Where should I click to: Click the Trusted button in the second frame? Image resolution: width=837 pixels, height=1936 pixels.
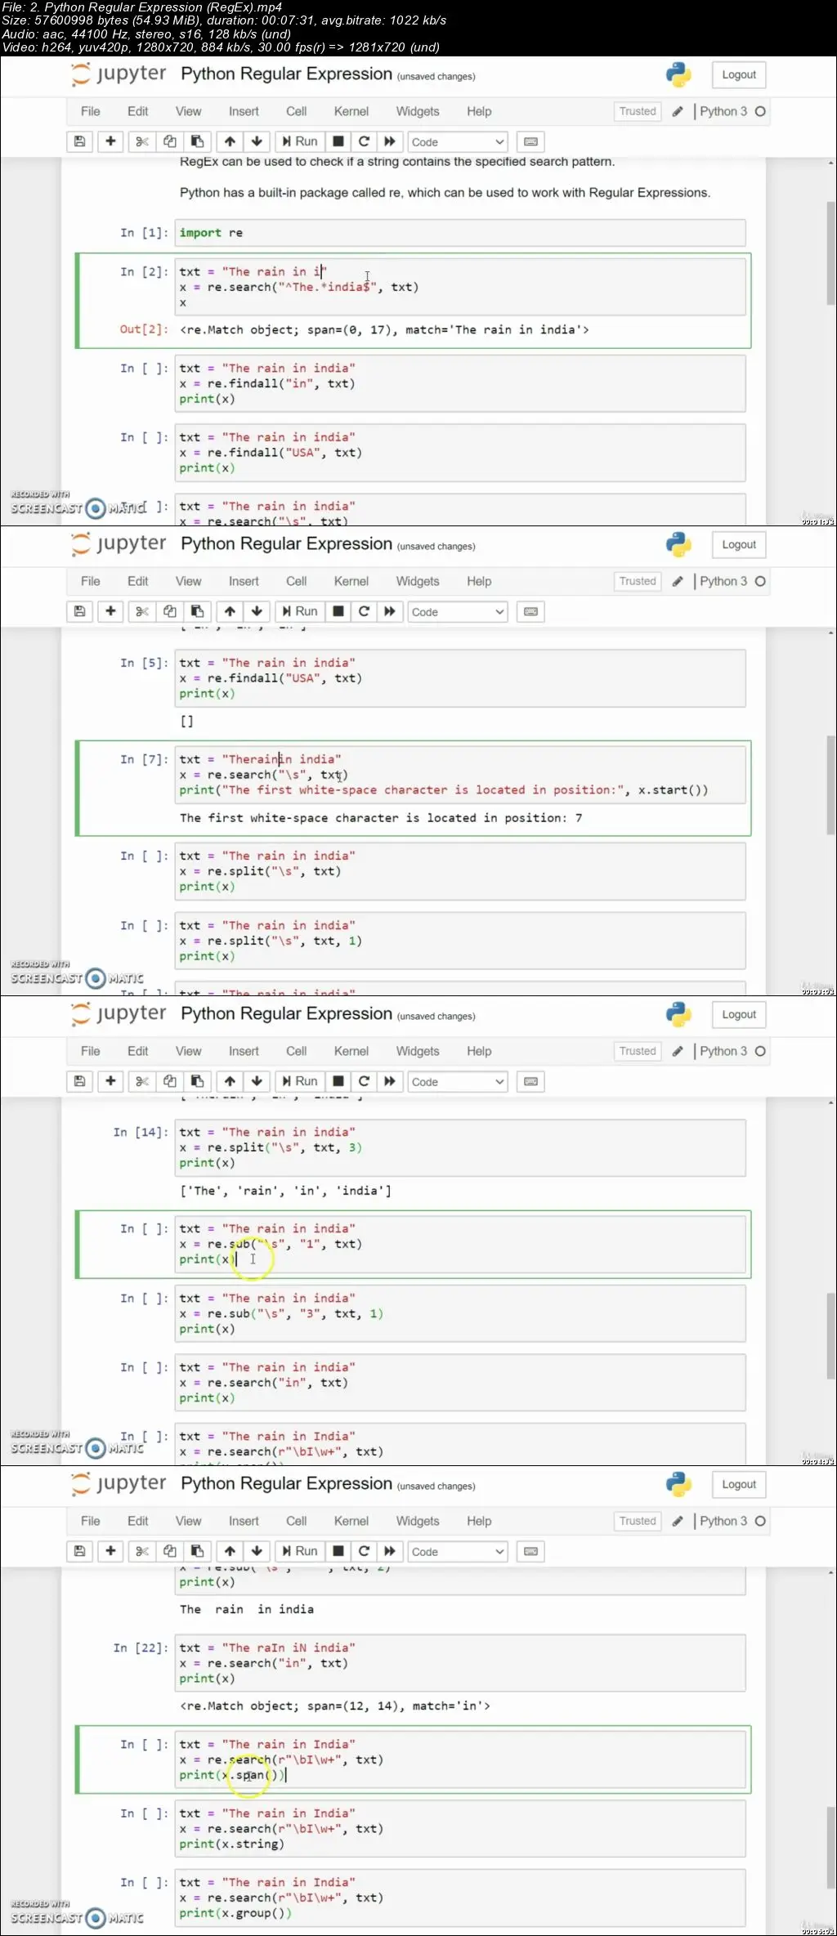pyautogui.click(x=638, y=581)
